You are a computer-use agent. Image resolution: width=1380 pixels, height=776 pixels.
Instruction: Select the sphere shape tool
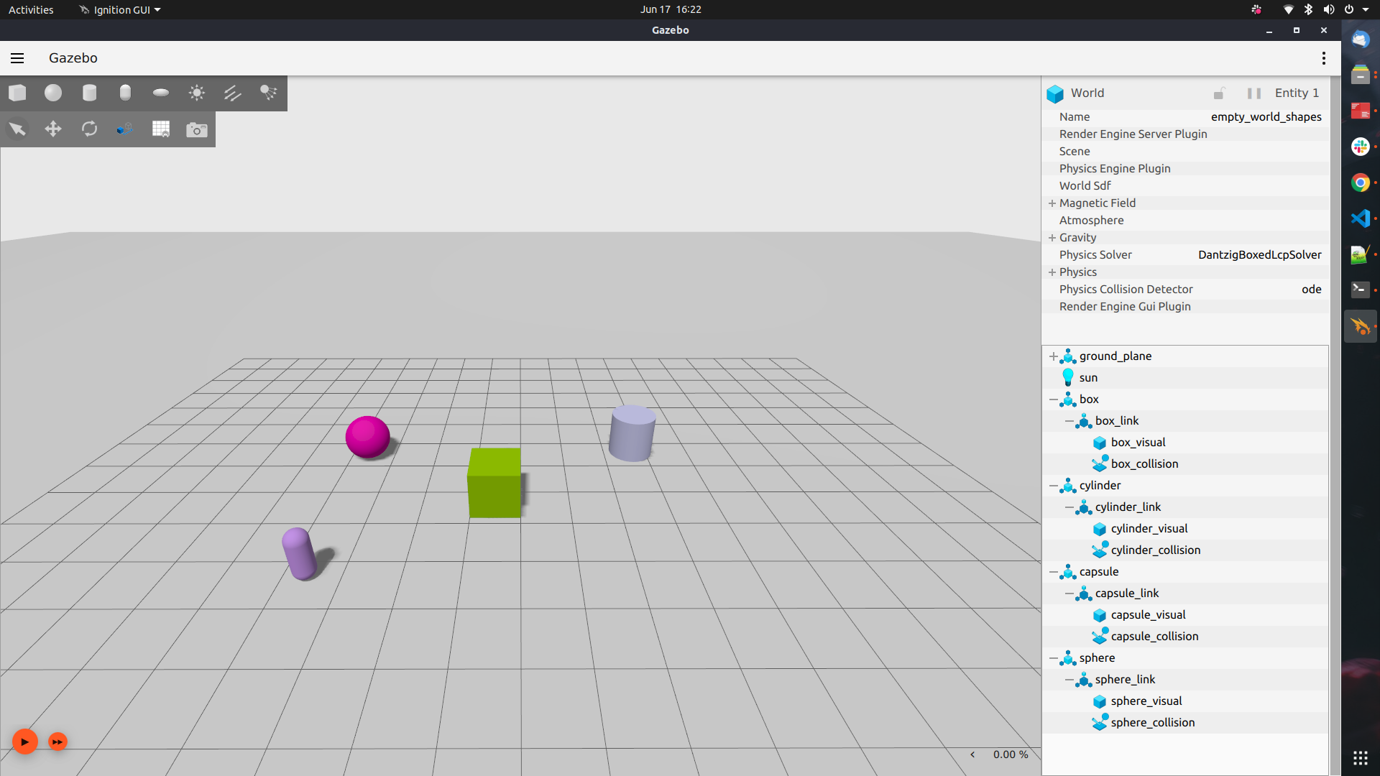tap(53, 93)
